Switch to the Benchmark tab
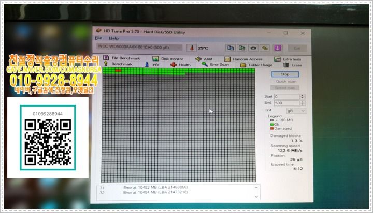This screenshot has width=373, height=213. 118,64
